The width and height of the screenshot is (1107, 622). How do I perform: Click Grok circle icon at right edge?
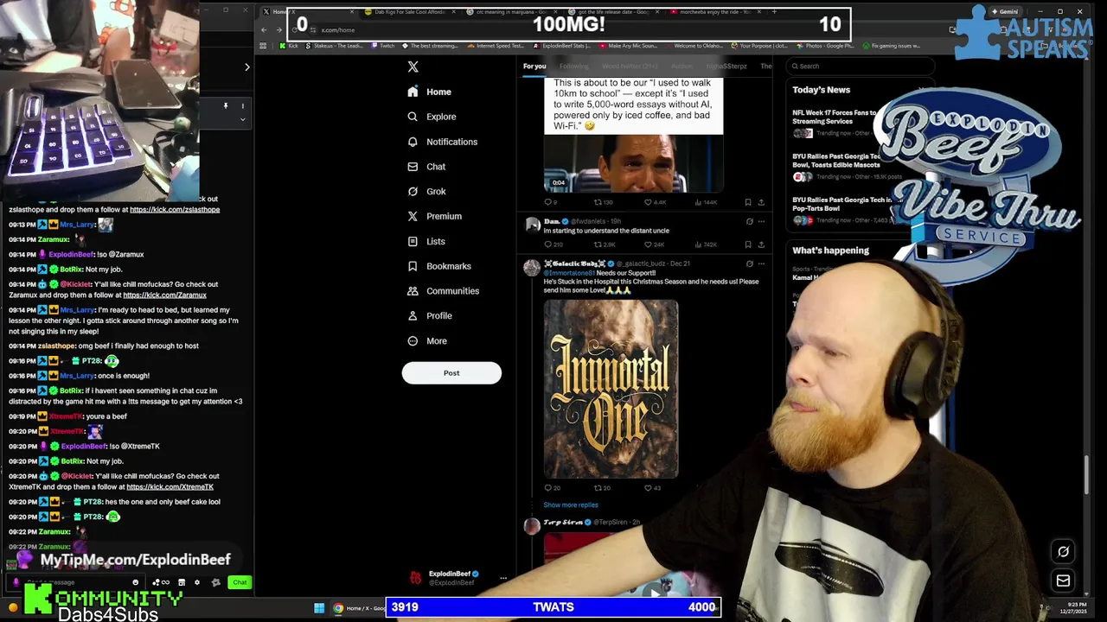(x=1064, y=551)
